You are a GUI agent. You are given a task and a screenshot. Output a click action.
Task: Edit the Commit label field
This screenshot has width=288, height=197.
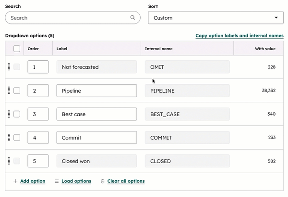point(96,137)
